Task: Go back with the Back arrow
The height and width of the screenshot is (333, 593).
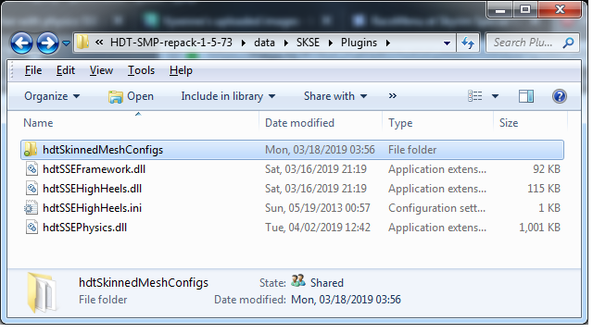Action: coord(21,43)
